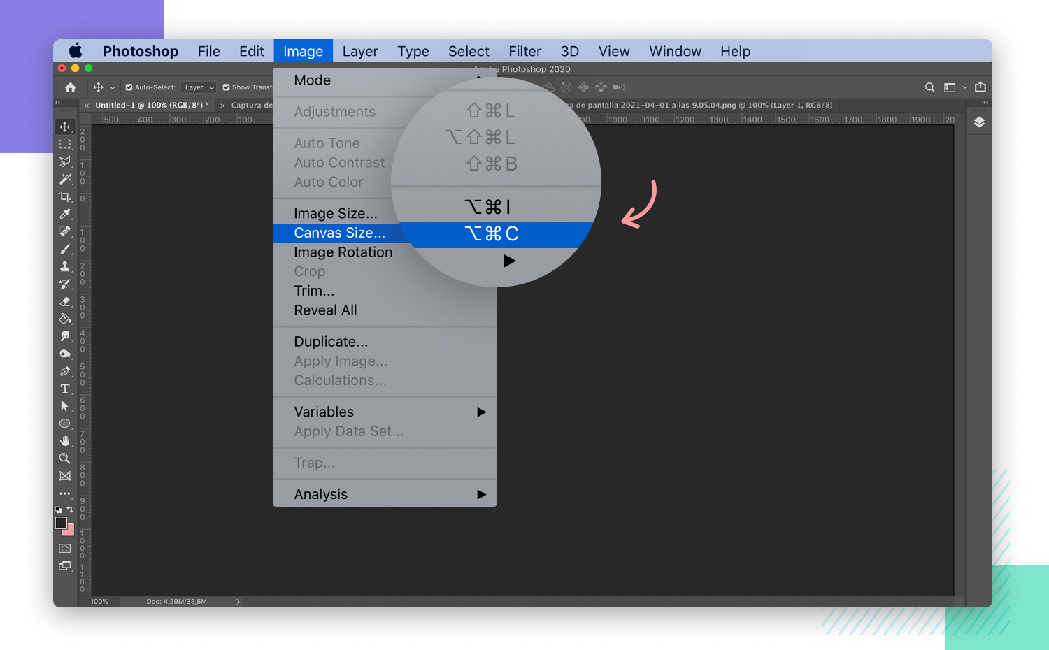
Task: Open the Edit Toolbar three-dots menu
Action: 65,493
